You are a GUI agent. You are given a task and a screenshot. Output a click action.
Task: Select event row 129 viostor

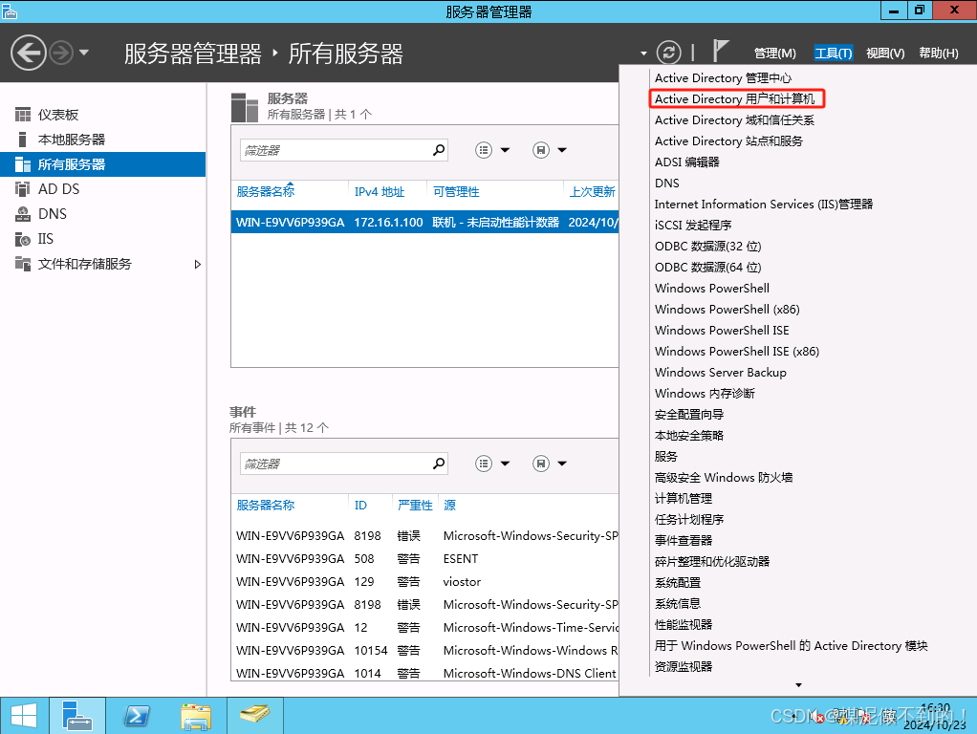(425, 582)
